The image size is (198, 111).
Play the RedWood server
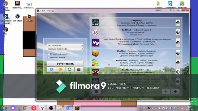click(x=178, y=32)
